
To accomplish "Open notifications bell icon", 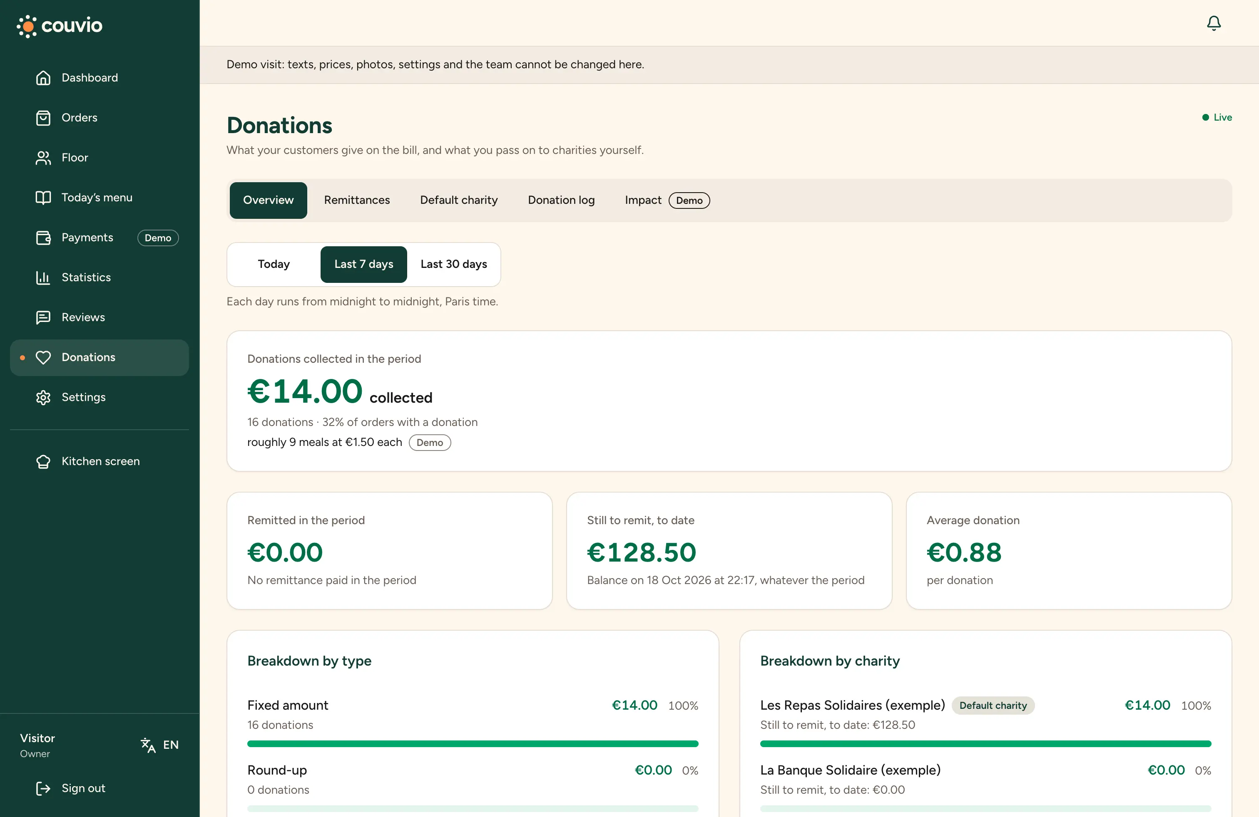I will click(x=1214, y=23).
